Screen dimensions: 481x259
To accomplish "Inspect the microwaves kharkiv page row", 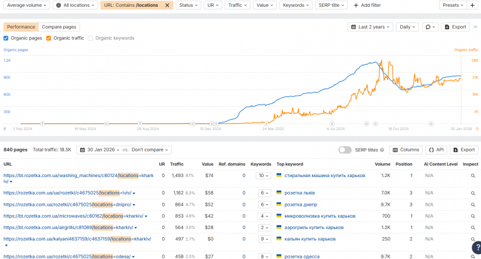I will coord(473,216).
